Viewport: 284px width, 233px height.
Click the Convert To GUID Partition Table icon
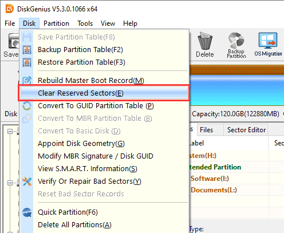[27, 106]
